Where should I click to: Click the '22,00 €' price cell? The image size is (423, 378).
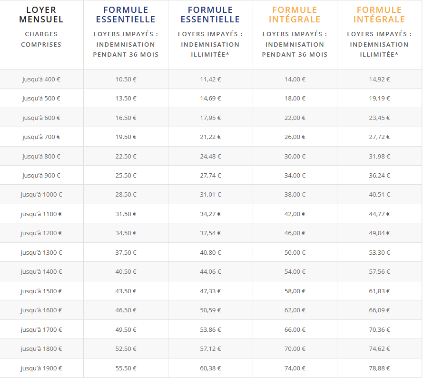pos(295,118)
